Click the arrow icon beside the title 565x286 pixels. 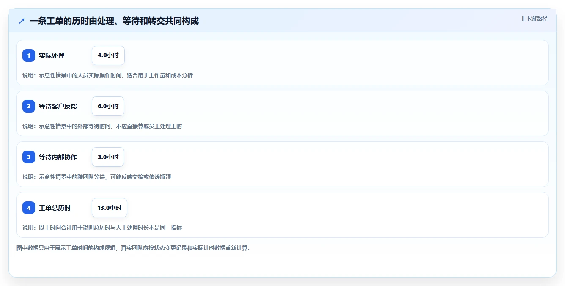click(22, 21)
